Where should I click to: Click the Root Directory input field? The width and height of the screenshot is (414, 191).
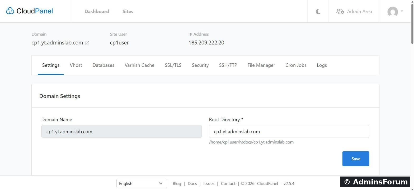289,132
